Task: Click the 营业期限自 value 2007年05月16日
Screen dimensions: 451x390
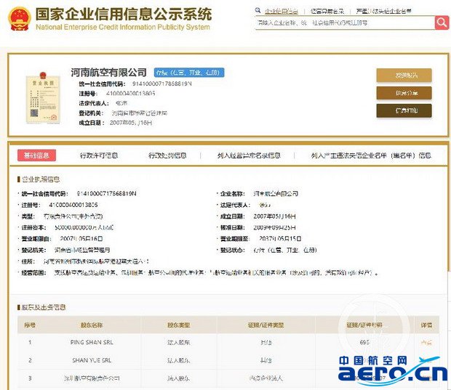Action: [x=81, y=239]
